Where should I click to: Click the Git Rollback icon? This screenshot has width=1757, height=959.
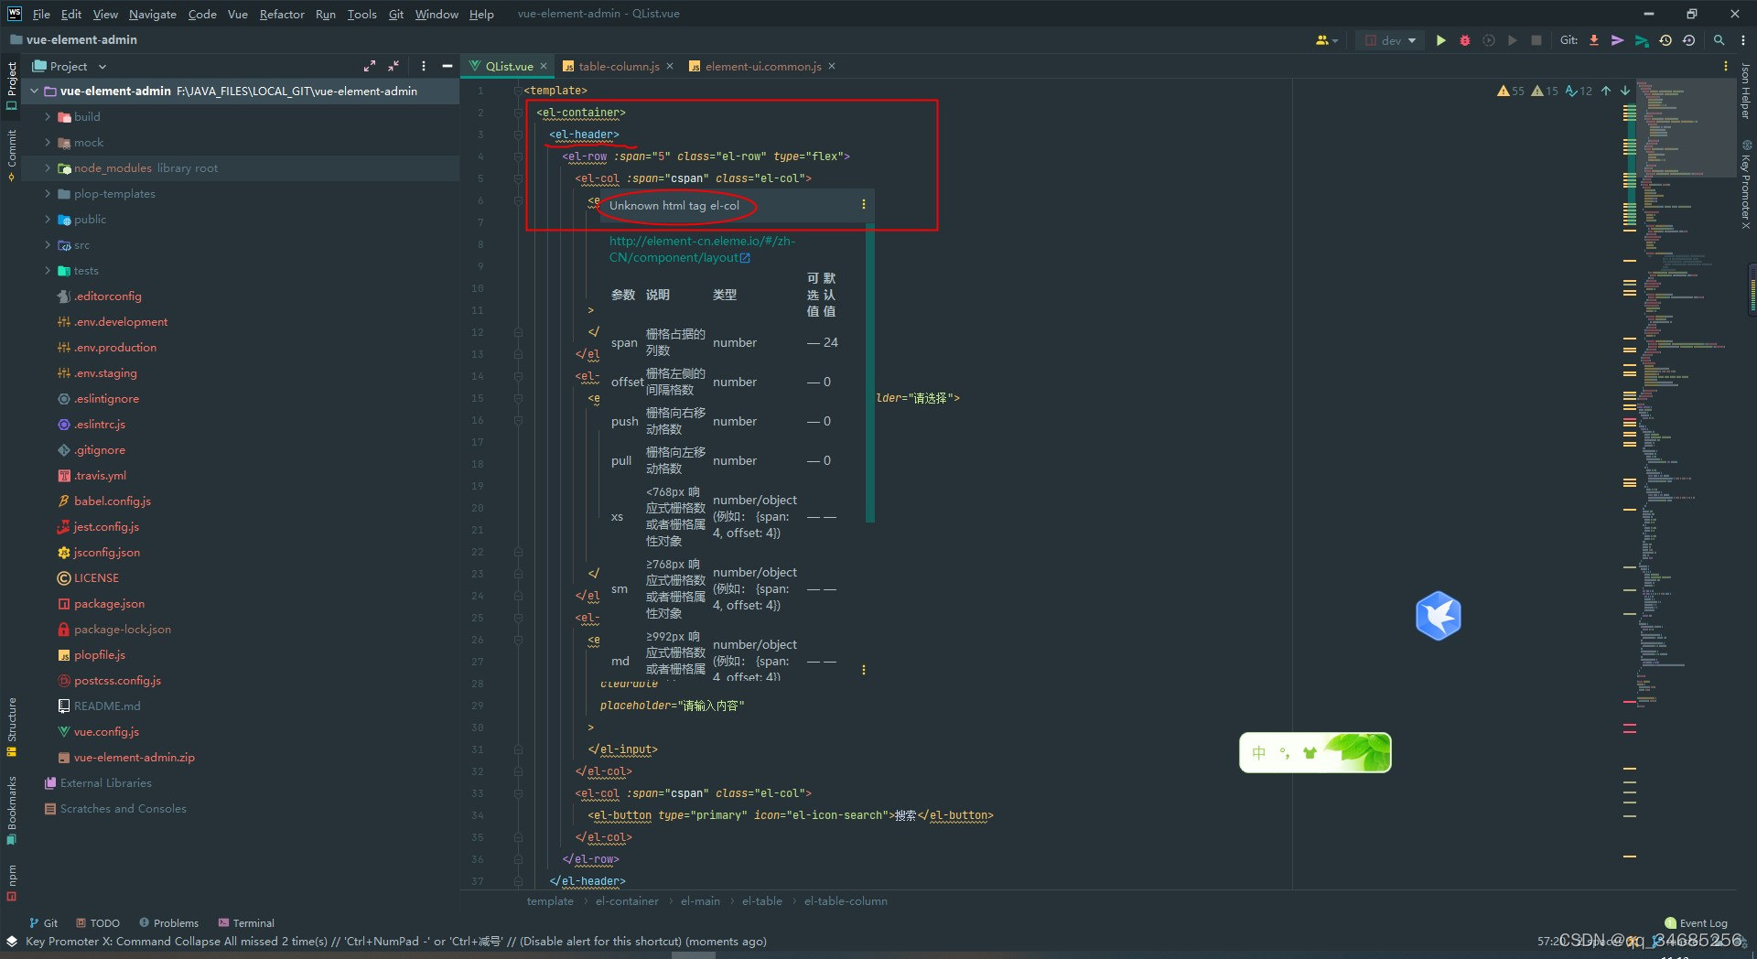(1689, 40)
